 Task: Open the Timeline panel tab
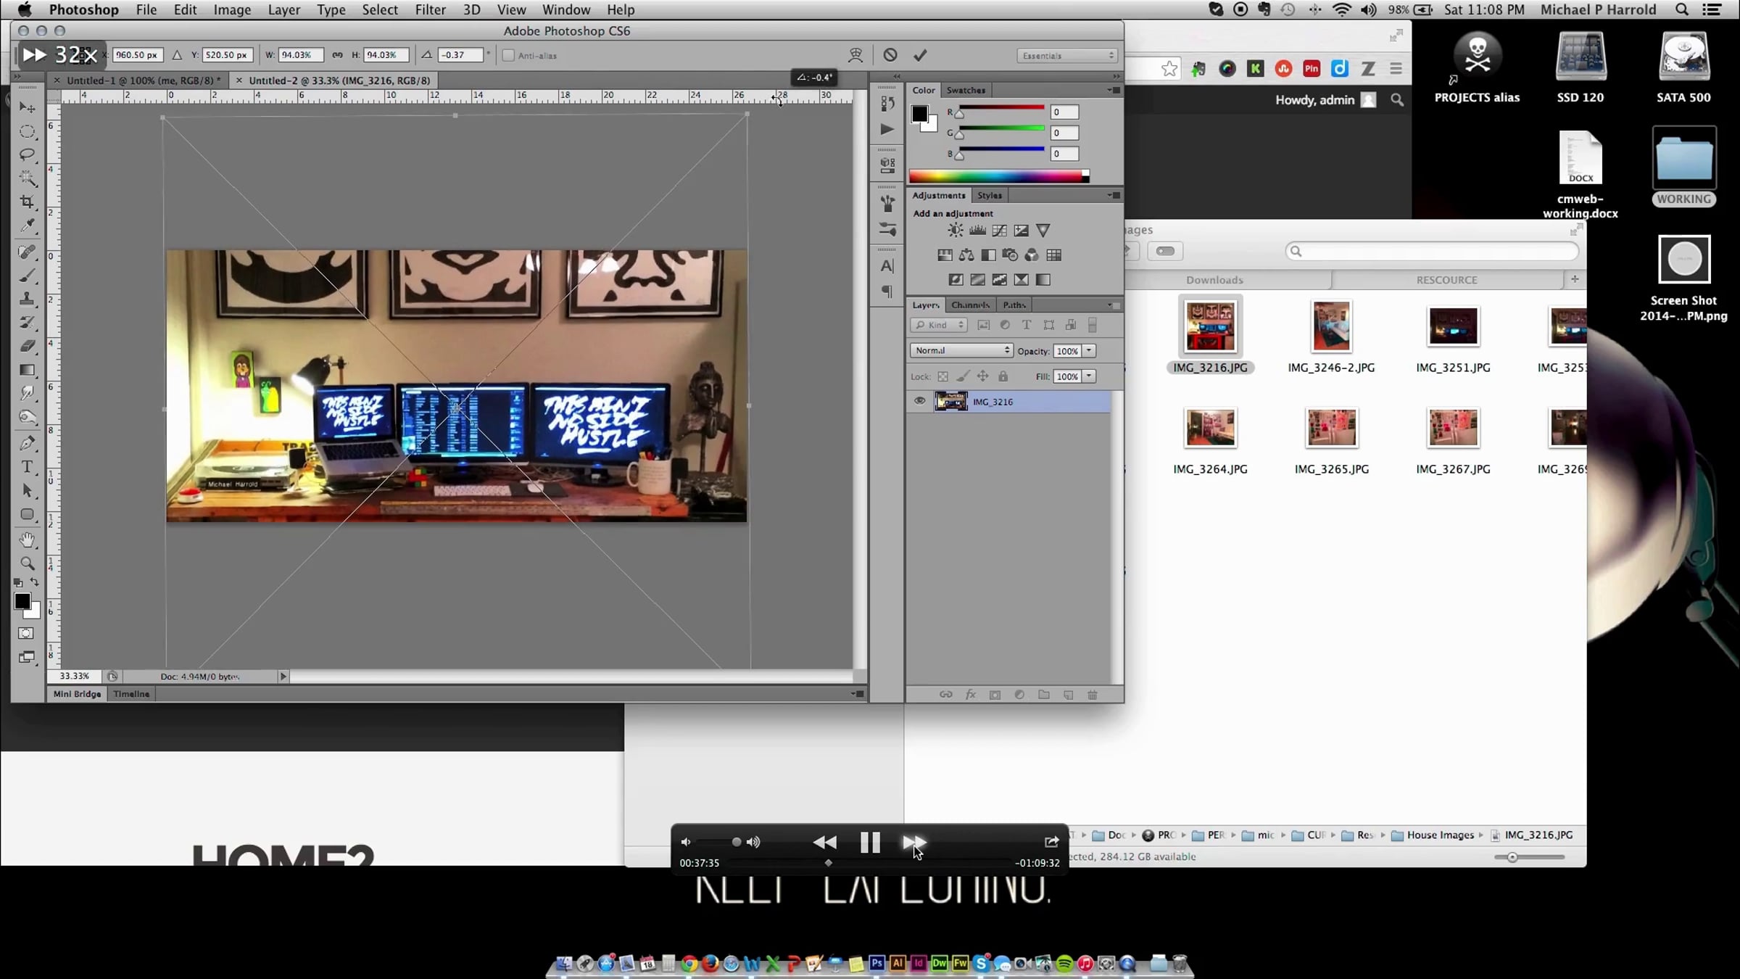pos(131,694)
